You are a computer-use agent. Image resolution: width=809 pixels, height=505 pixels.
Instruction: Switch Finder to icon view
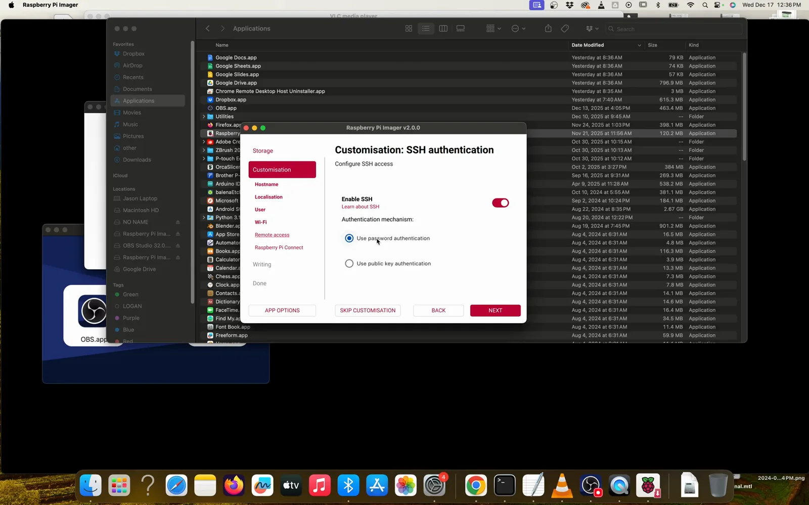click(409, 29)
